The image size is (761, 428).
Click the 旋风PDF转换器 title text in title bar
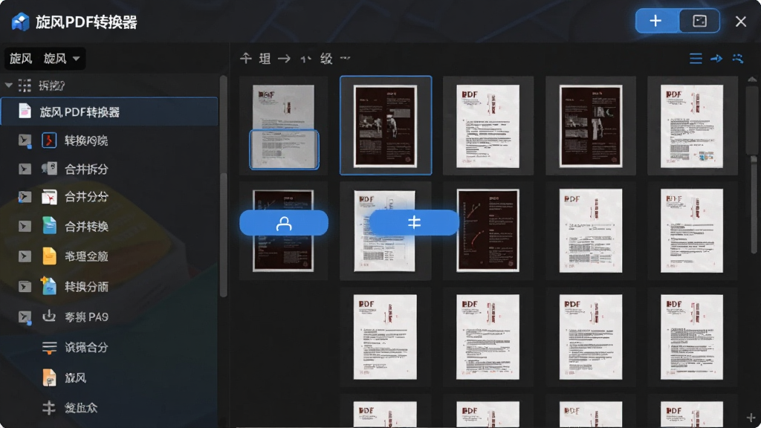[x=86, y=22]
